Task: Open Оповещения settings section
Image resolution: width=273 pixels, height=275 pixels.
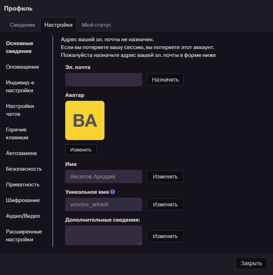Action: pos(22,67)
